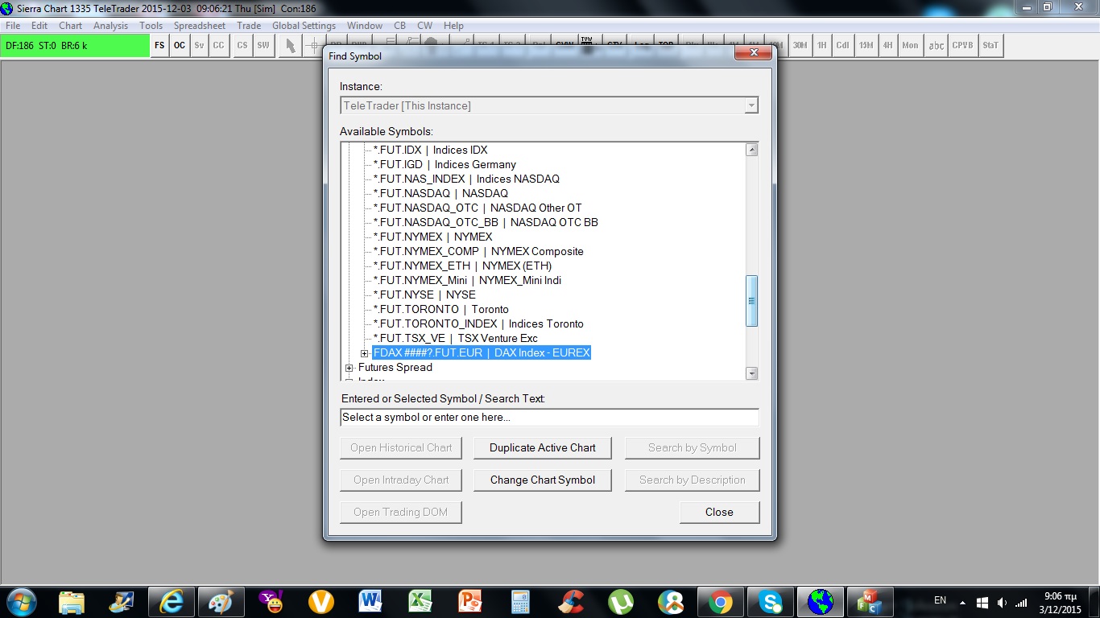Select *.FUT.TSX_VE | TSX Venture Exc symbol

tap(456, 338)
